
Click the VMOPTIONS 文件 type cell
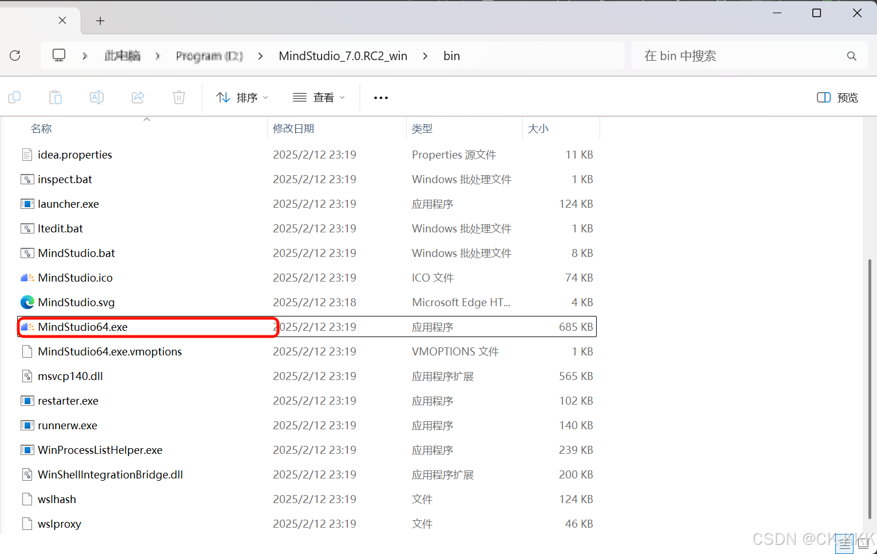click(455, 351)
